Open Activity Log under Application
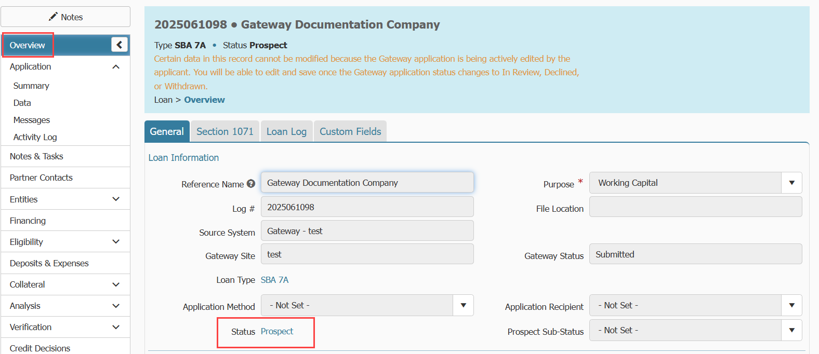Screen dimensions: 819x354 tap(35, 137)
